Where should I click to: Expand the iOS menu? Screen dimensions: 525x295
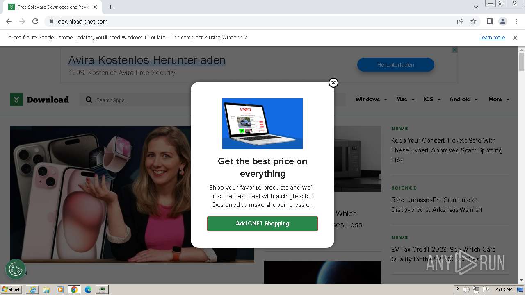[432, 99]
